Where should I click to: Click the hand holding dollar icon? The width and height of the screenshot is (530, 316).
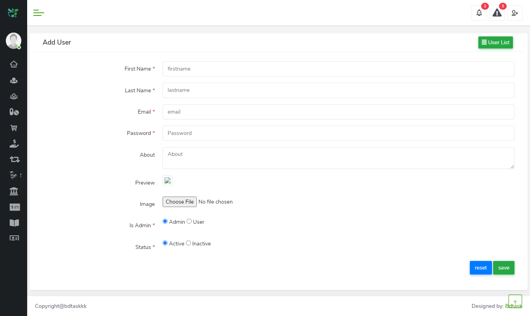14,144
